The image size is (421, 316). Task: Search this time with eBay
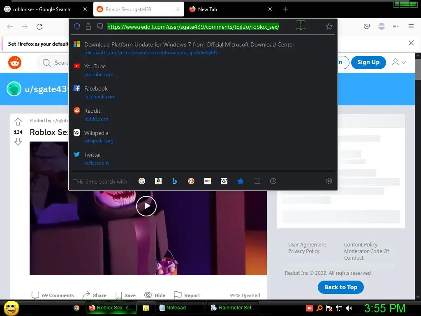coord(208,181)
